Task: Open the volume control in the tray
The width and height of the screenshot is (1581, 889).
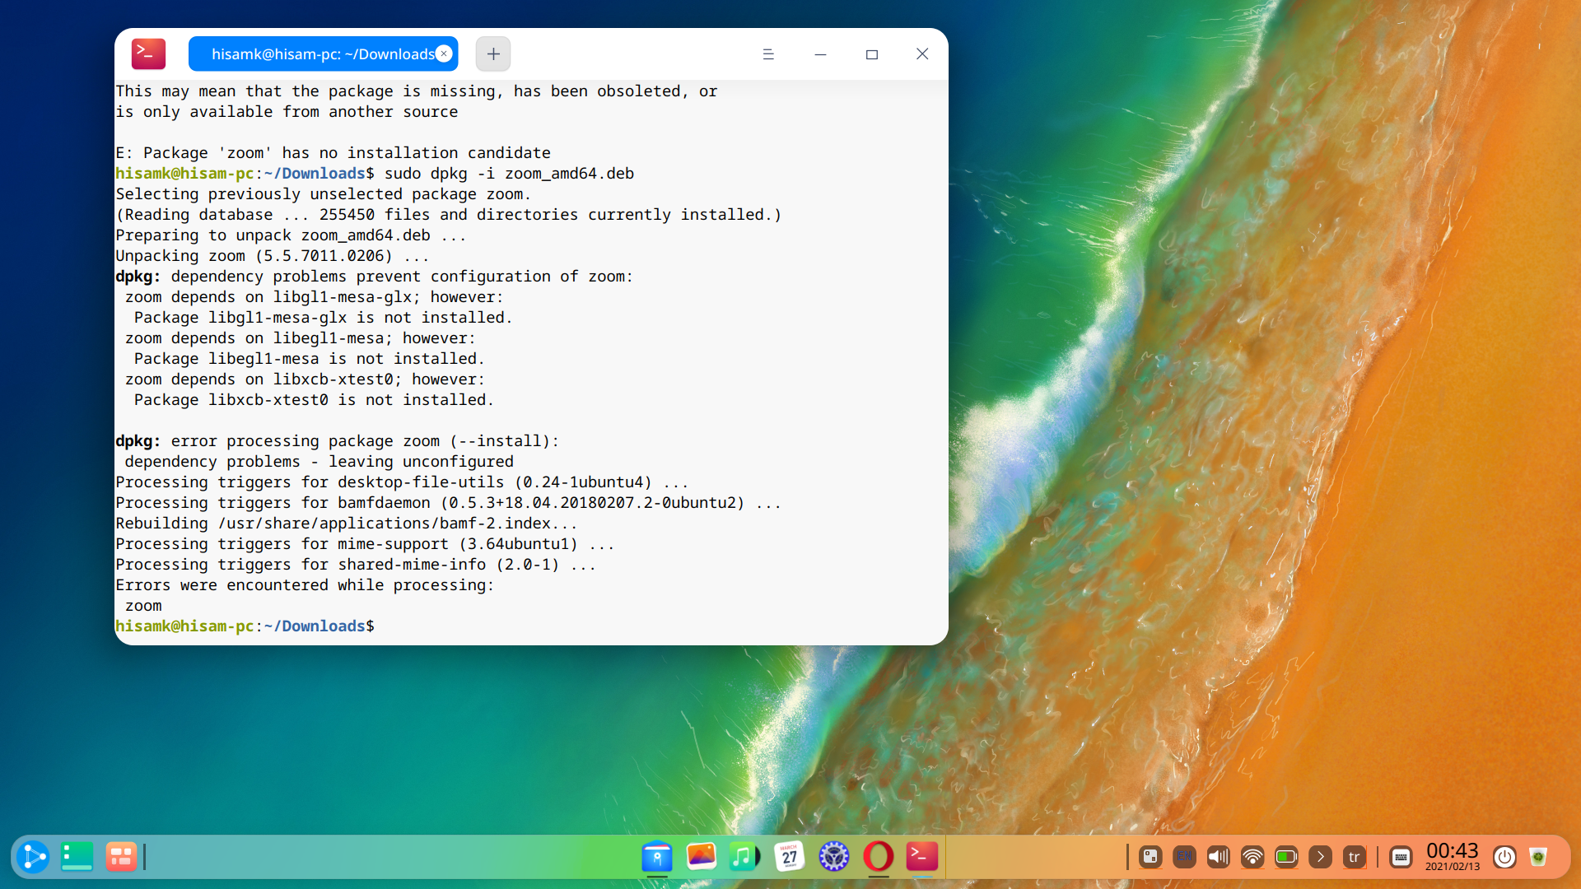Action: click(1218, 857)
